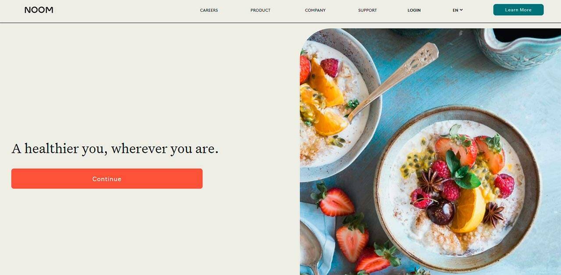Click the chevron arrow beside EN
This screenshot has height=275, width=561.
(x=461, y=10)
